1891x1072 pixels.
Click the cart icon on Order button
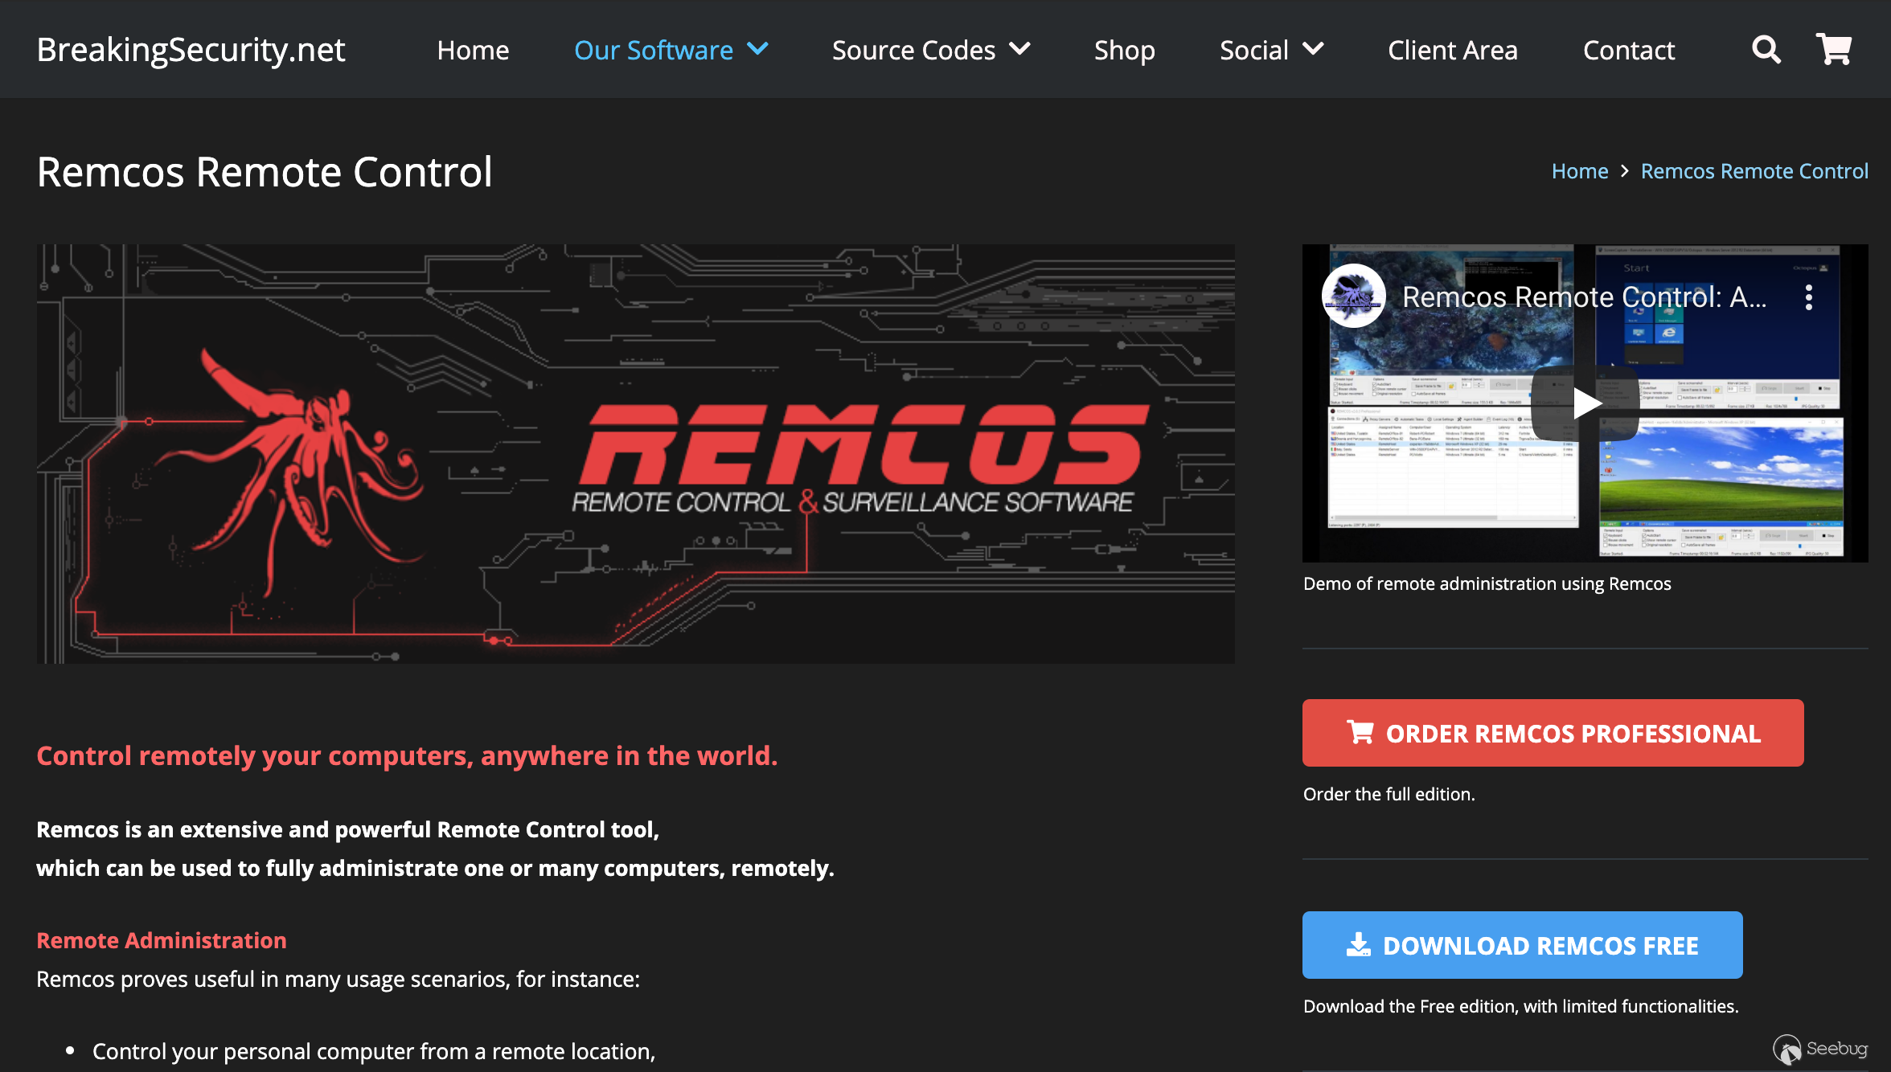point(1360,732)
